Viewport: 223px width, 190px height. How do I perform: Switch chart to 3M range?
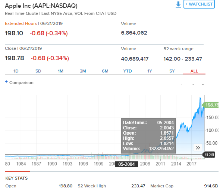coord(83,71)
